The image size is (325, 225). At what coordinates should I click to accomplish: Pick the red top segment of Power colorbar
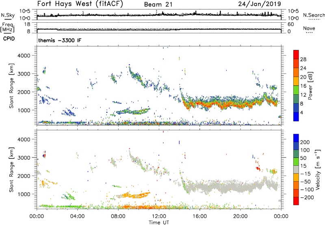296,54
